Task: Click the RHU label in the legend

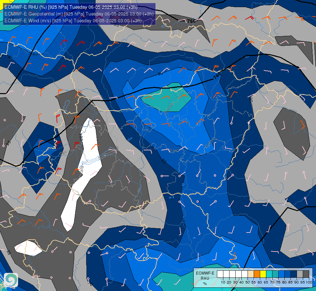Action: (205, 278)
